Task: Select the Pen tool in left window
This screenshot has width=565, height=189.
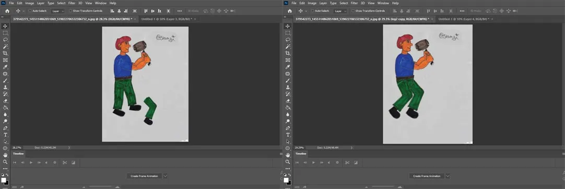Action: (5, 128)
